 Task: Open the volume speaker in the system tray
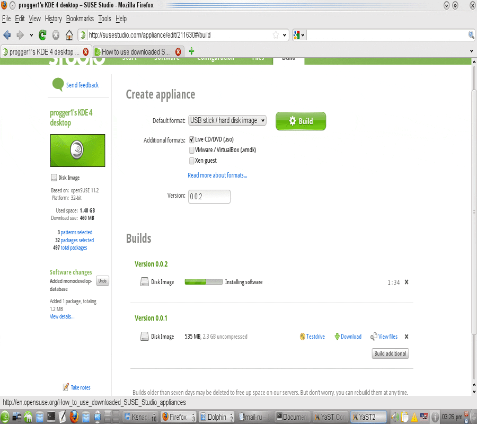(395, 417)
